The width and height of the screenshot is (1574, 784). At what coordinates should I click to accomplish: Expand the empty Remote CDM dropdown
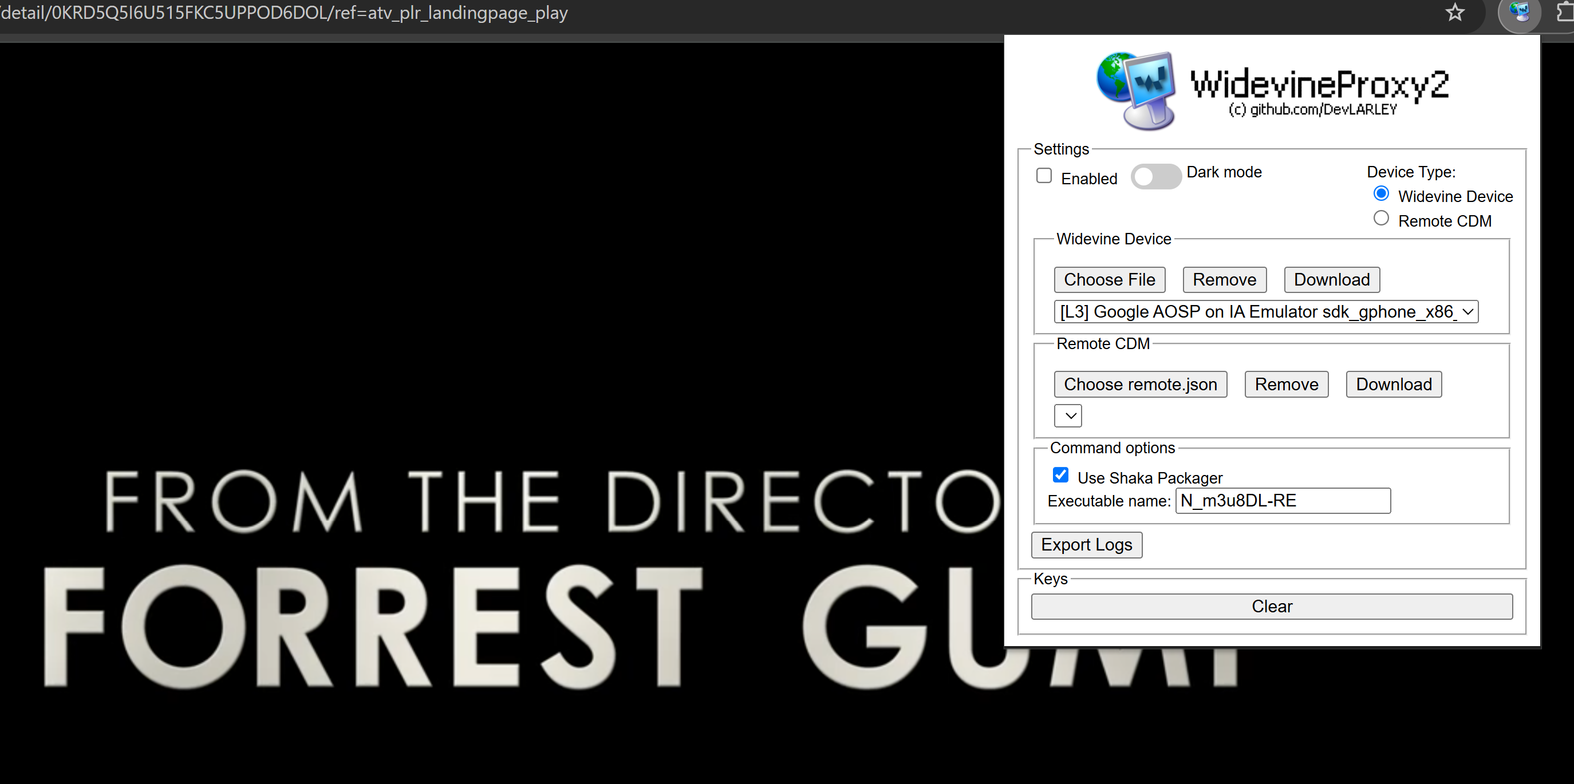click(x=1067, y=416)
